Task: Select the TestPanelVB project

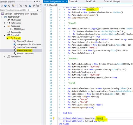Action: click(14, 17)
